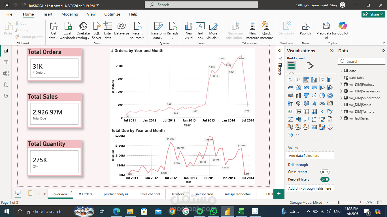Select the slicer visual
Screen dimensions: 387x217
pyautogui.click(x=297, y=111)
